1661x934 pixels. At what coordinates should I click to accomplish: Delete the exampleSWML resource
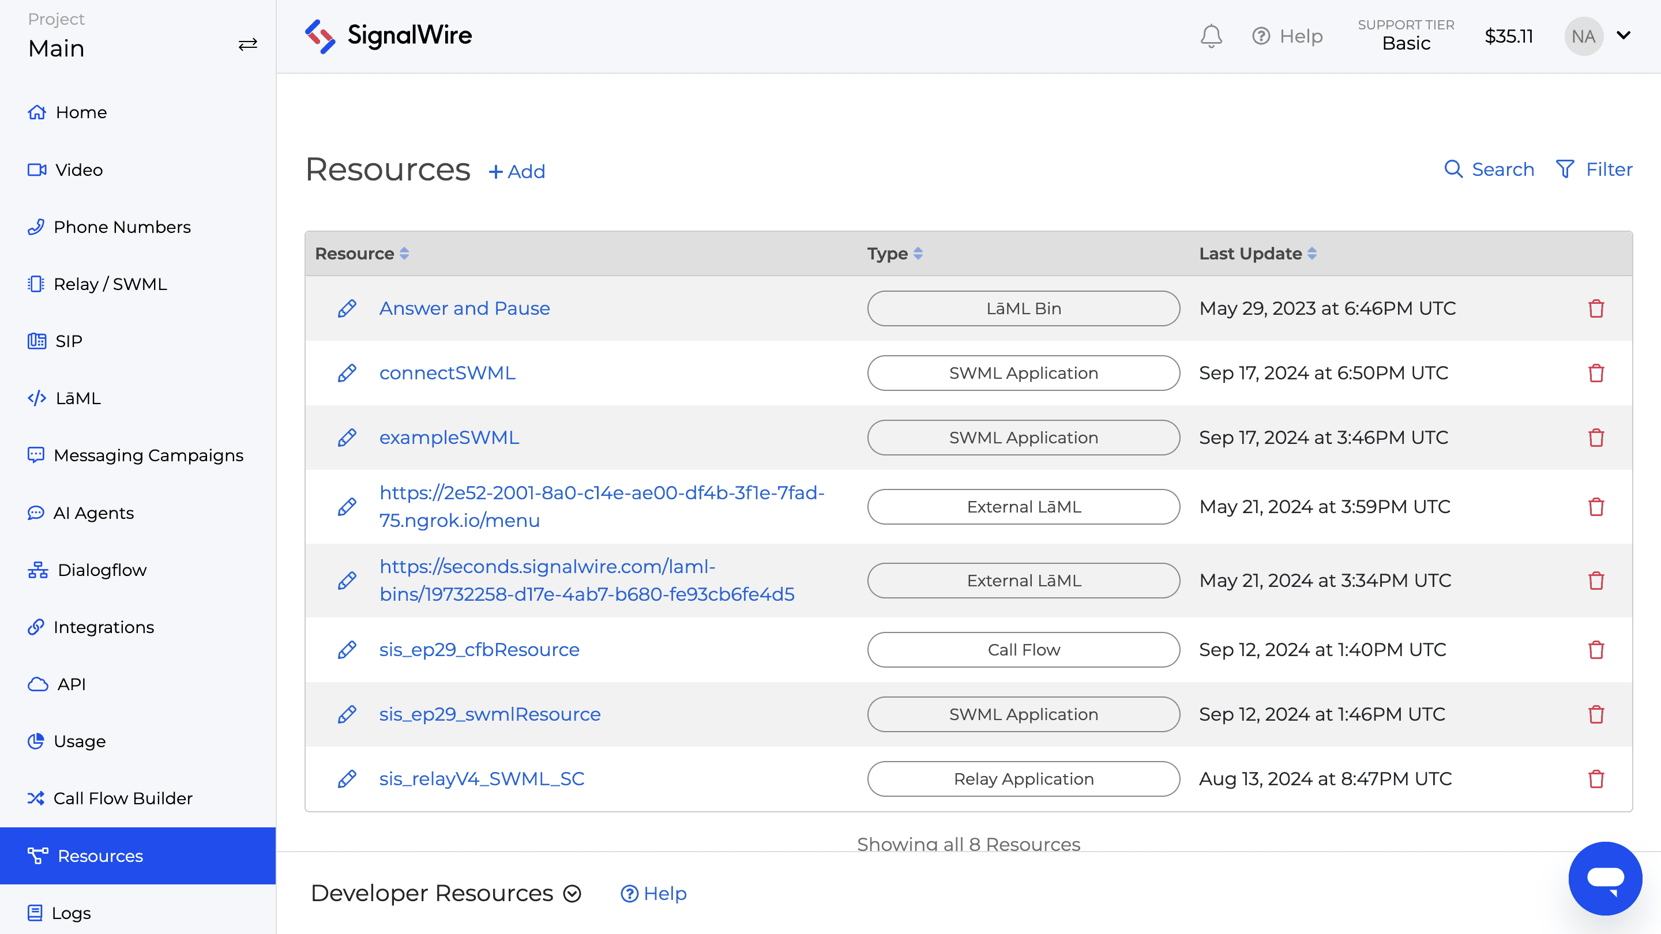[1596, 438]
